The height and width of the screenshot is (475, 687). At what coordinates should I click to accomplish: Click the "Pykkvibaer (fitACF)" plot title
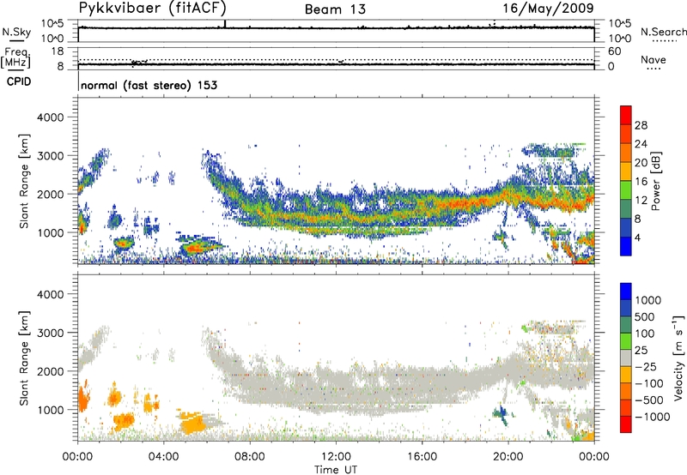tap(152, 9)
